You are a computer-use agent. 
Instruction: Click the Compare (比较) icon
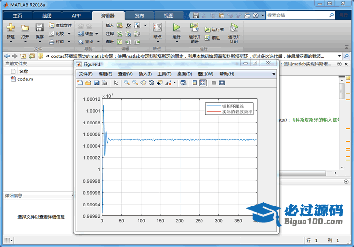pyautogui.click(x=51, y=34)
